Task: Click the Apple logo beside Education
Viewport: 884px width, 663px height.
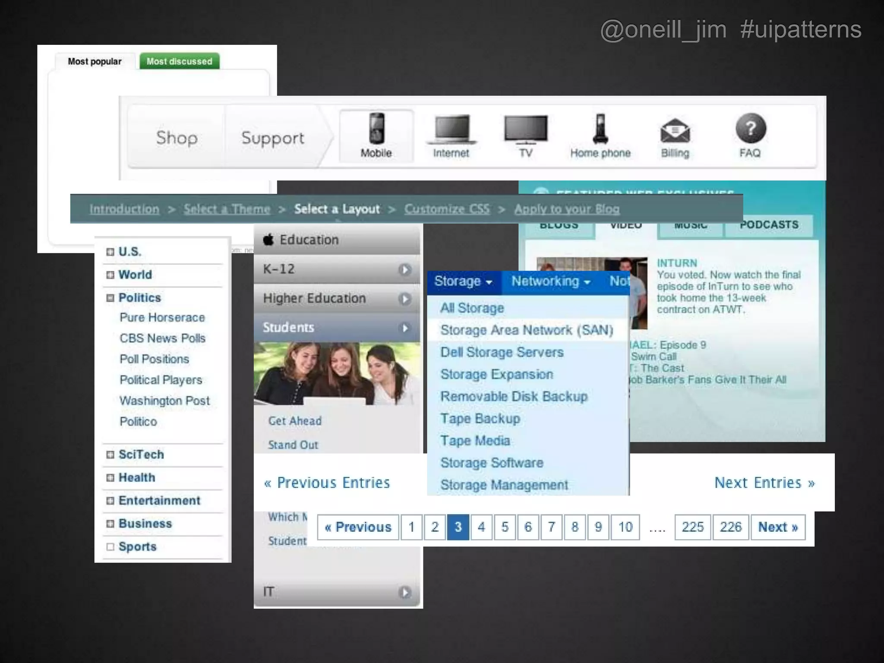Action: pos(268,240)
